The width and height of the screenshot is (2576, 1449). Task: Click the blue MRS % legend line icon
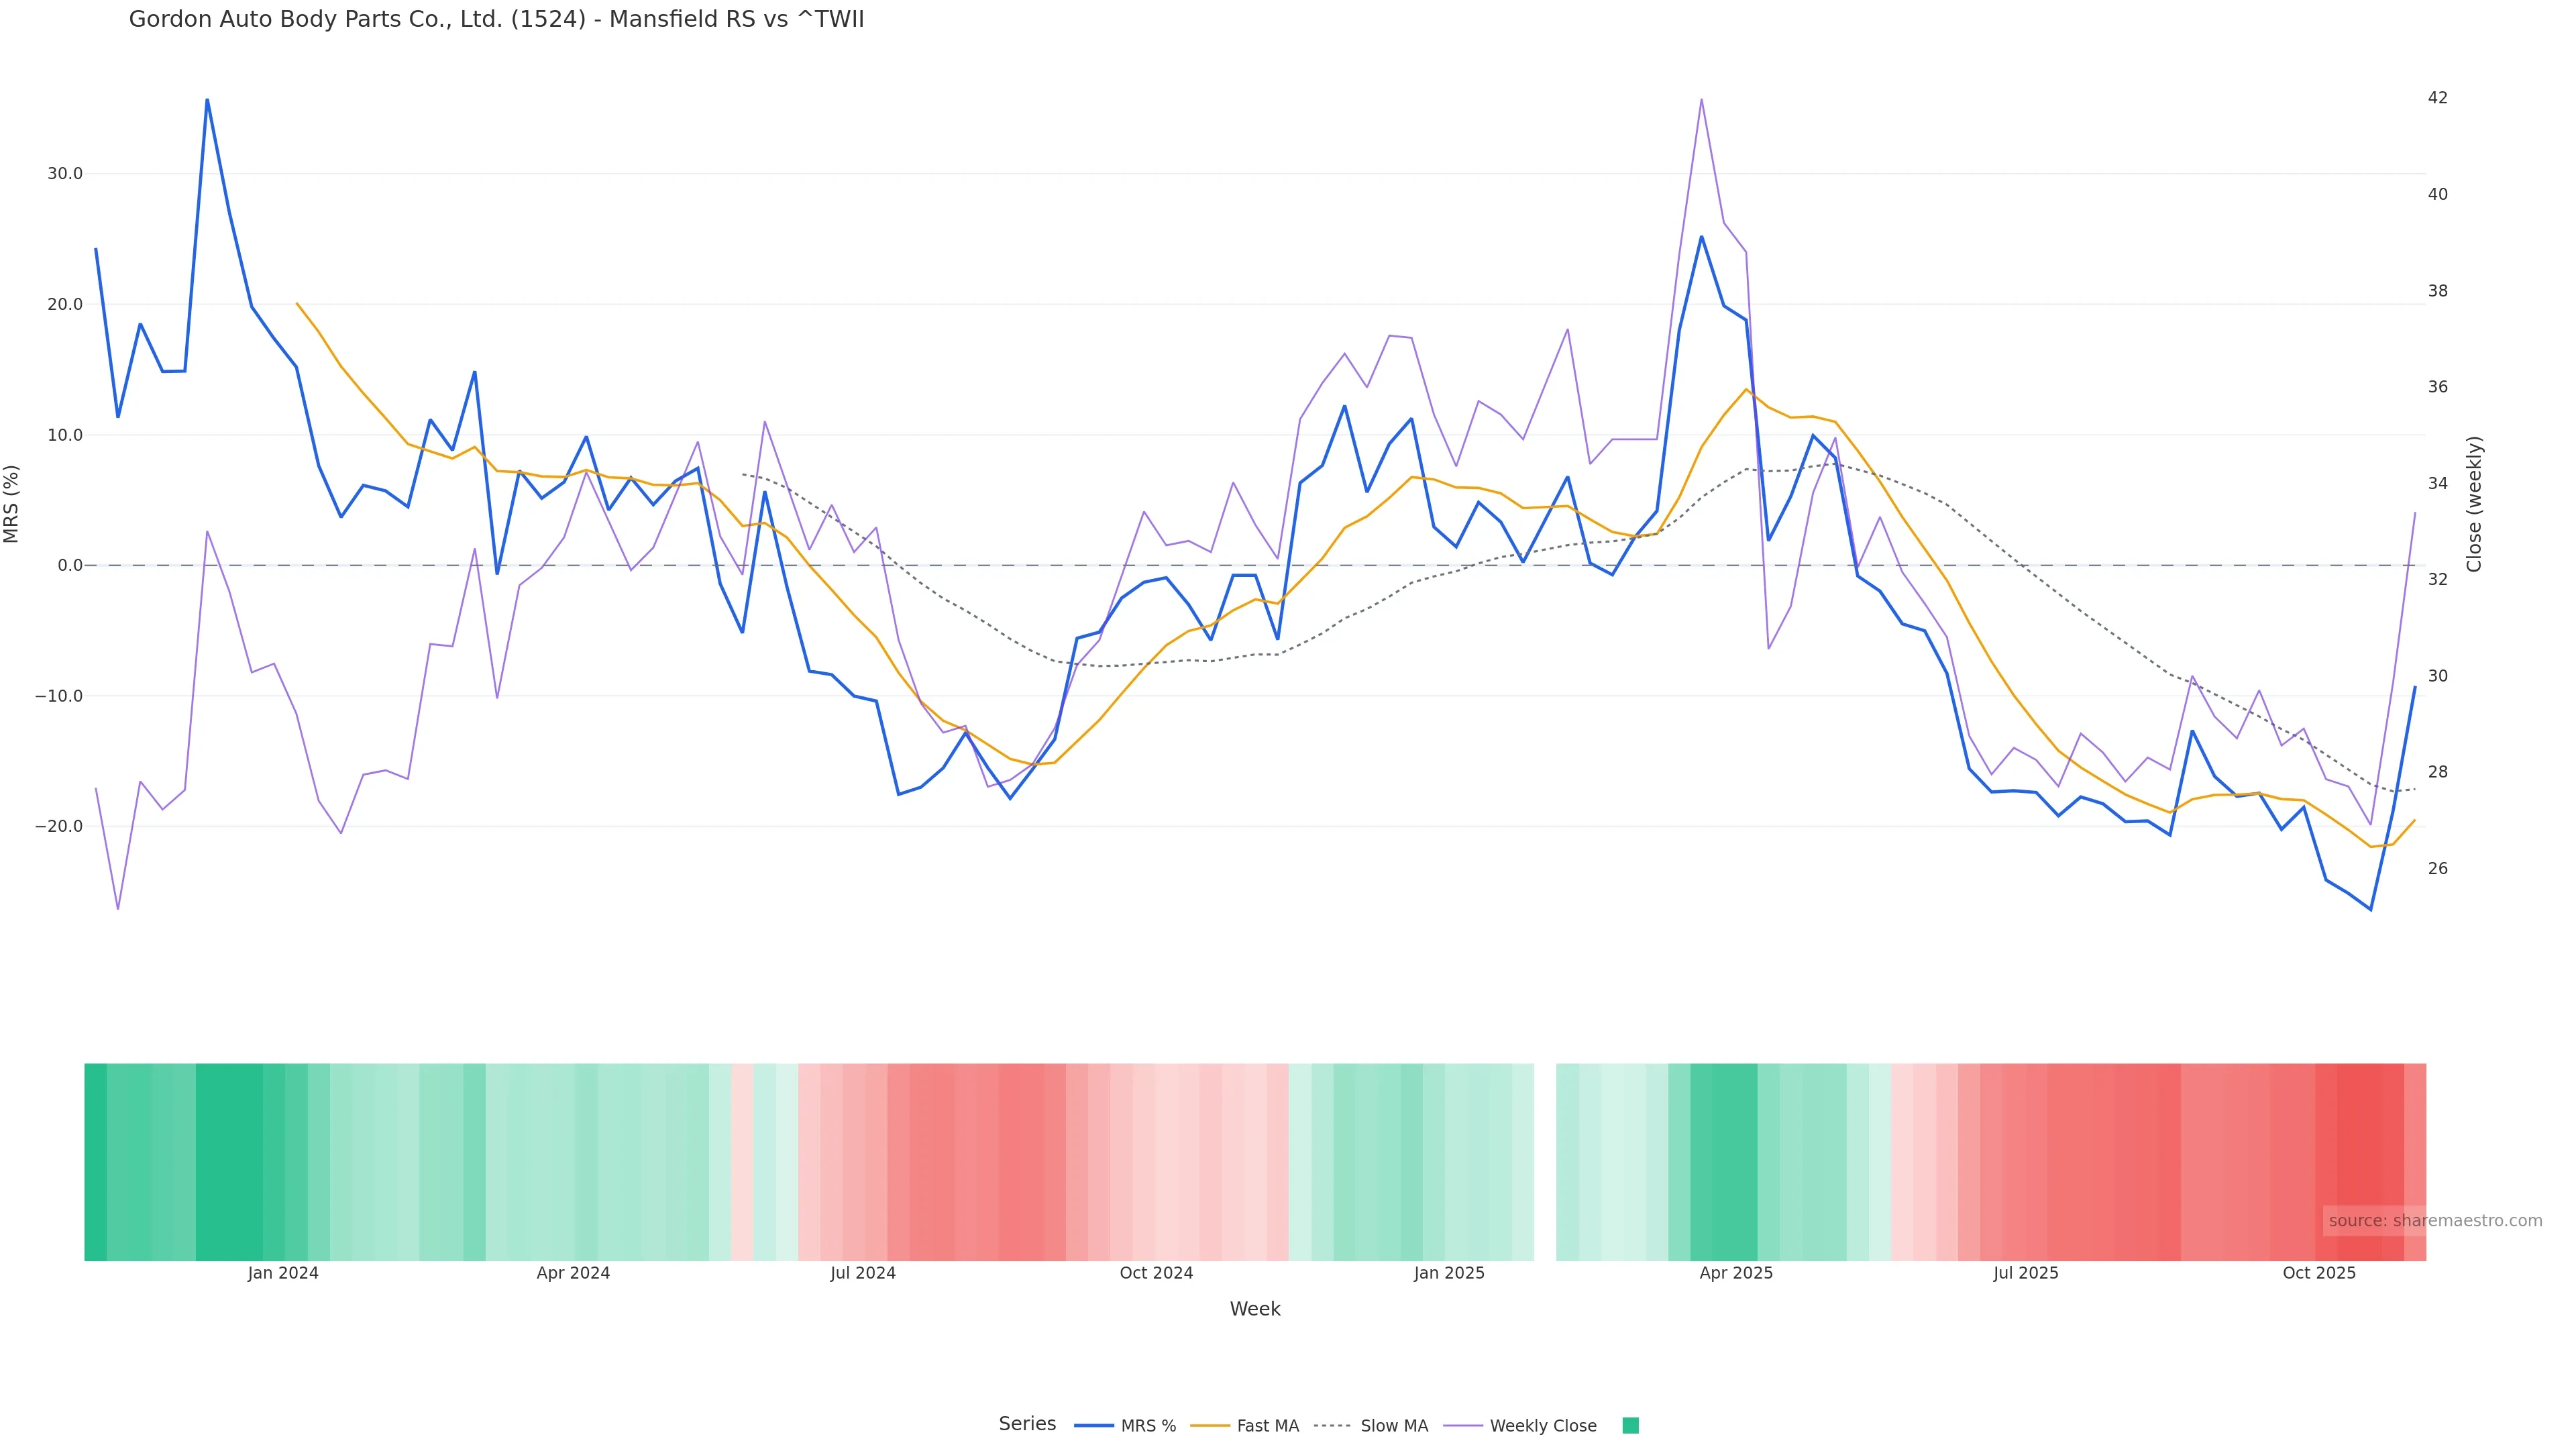pyautogui.click(x=1094, y=1425)
